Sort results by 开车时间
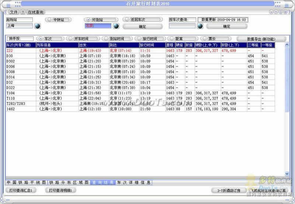Image resolution: width=295 pixels, height=204 pixels. [83, 39]
